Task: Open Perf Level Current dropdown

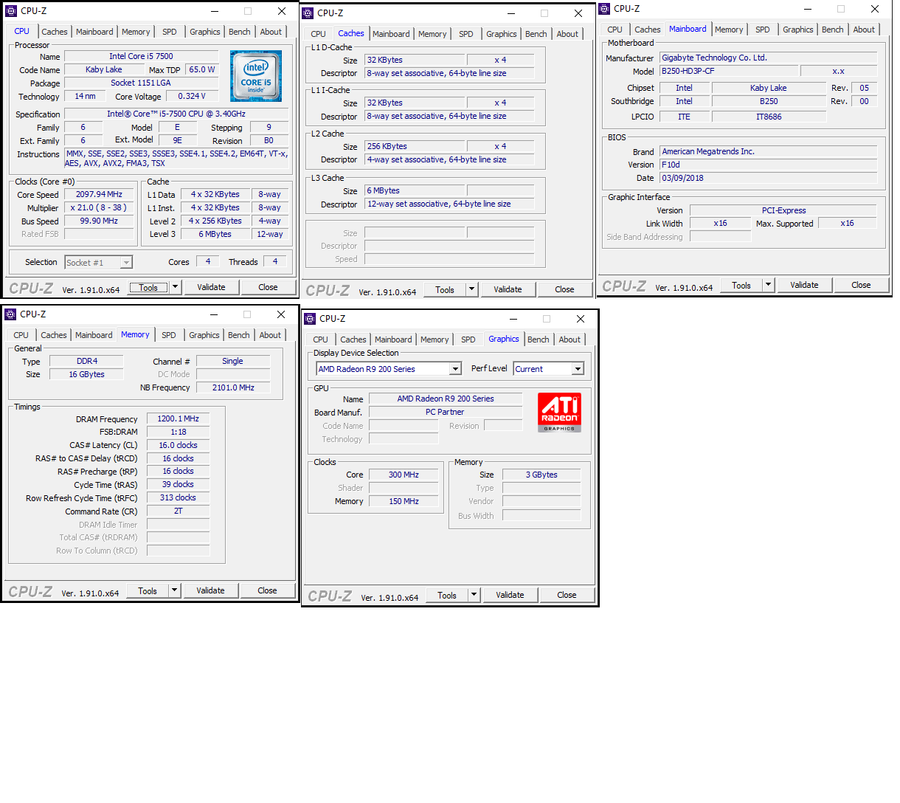Action: coord(549,369)
